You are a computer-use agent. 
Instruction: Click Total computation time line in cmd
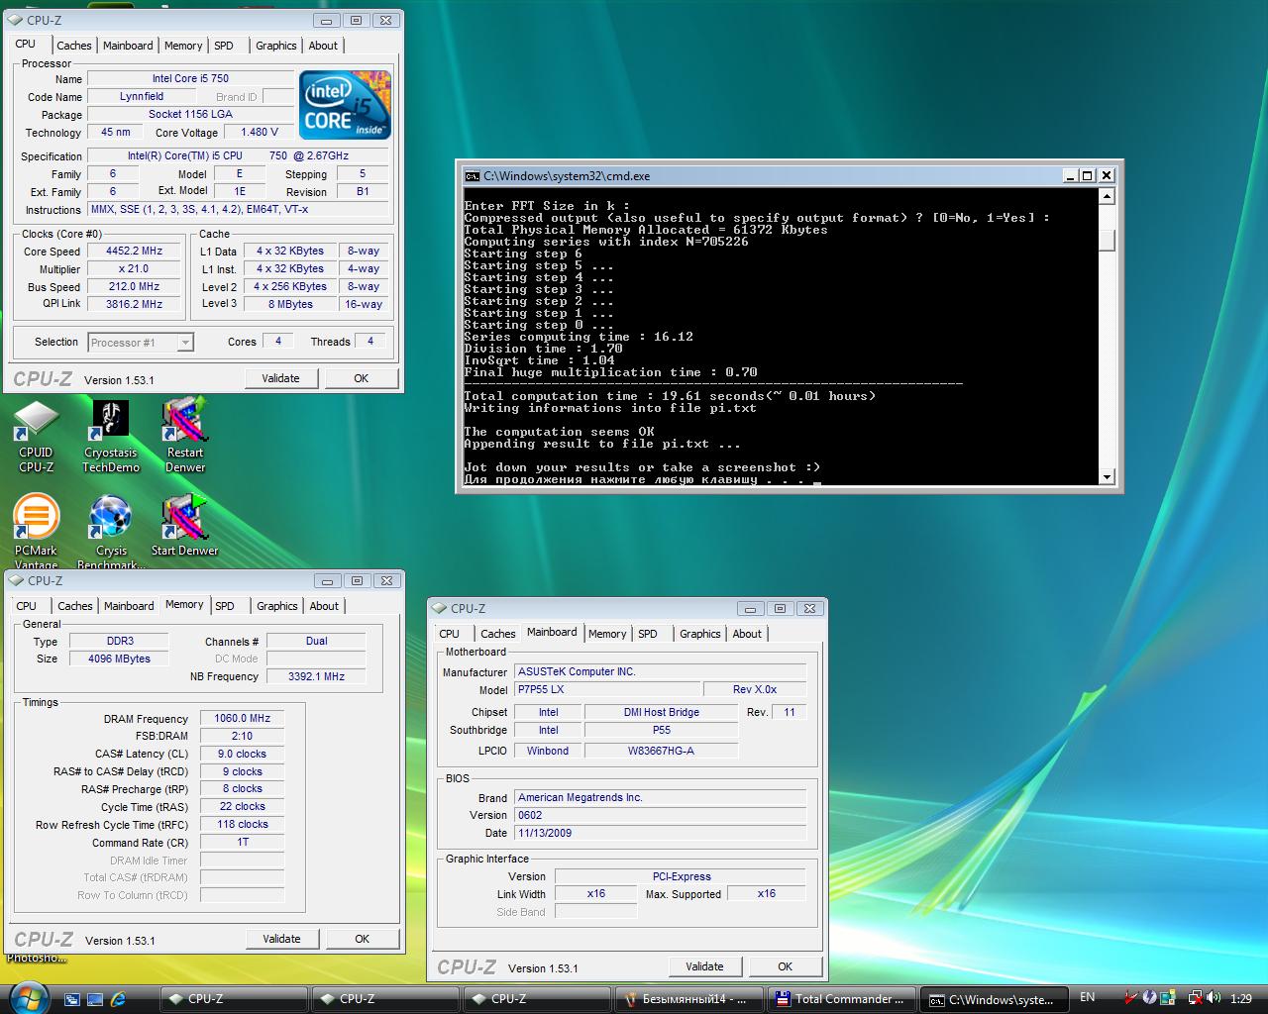(x=670, y=396)
